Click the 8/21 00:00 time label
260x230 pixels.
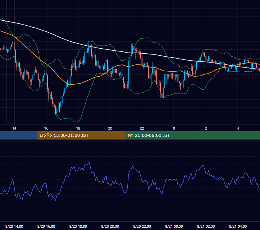(x=174, y=226)
